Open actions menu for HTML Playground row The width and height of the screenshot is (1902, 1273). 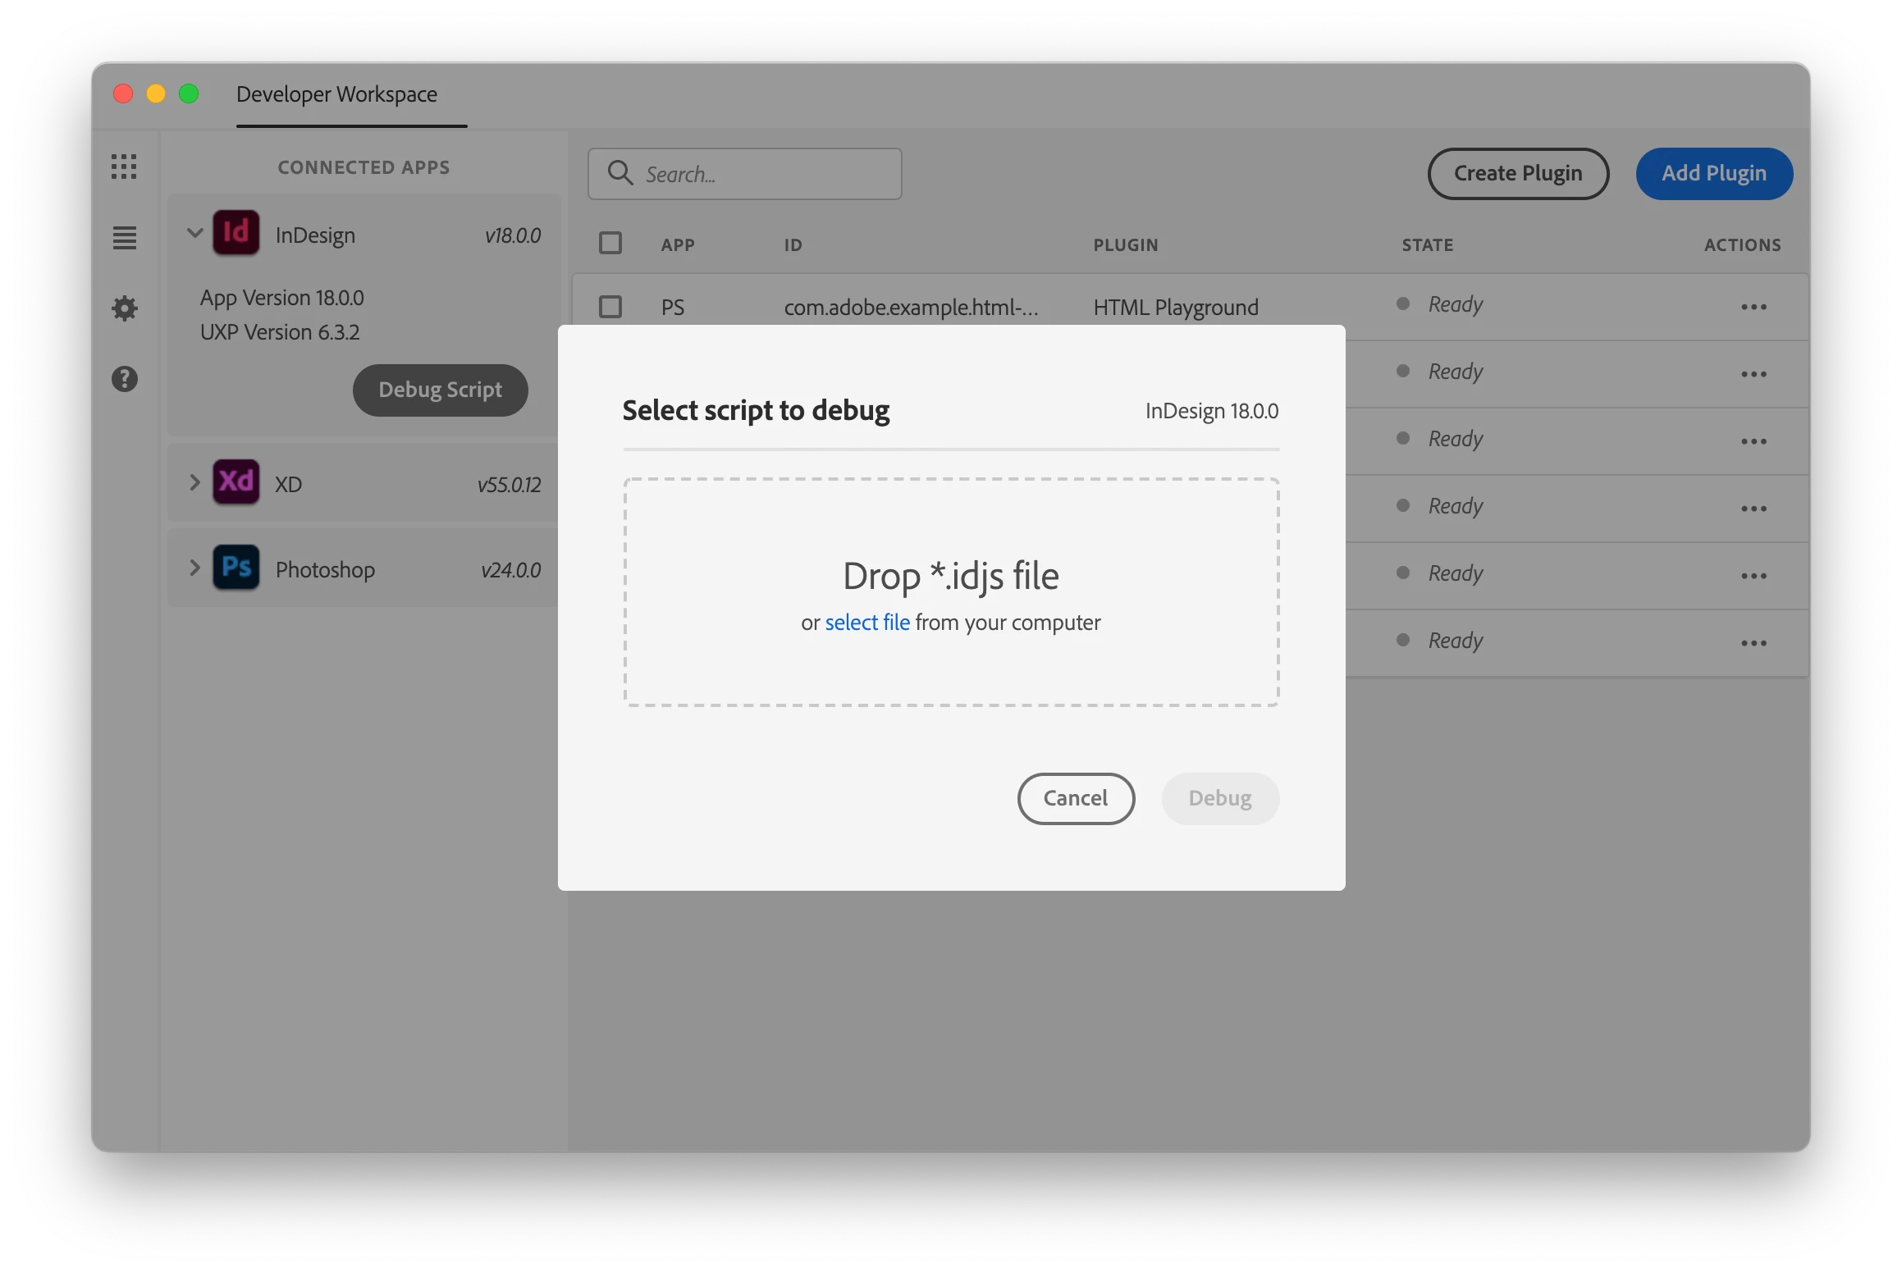coord(1753,307)
